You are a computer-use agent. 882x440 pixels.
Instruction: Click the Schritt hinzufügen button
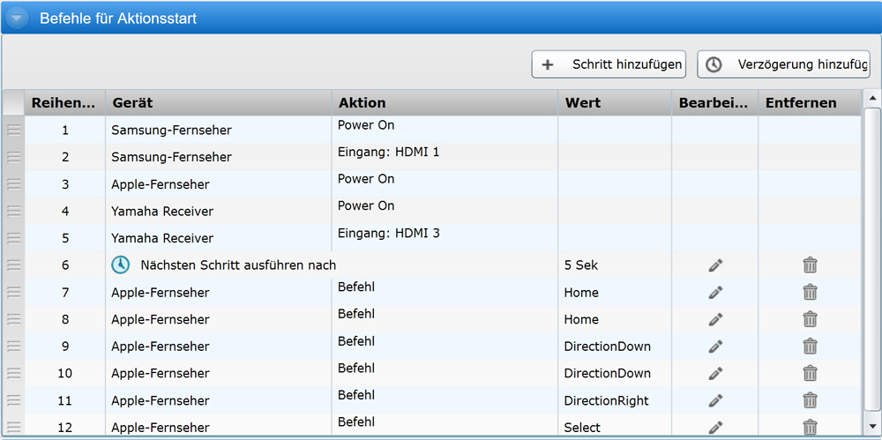[609, 64]
